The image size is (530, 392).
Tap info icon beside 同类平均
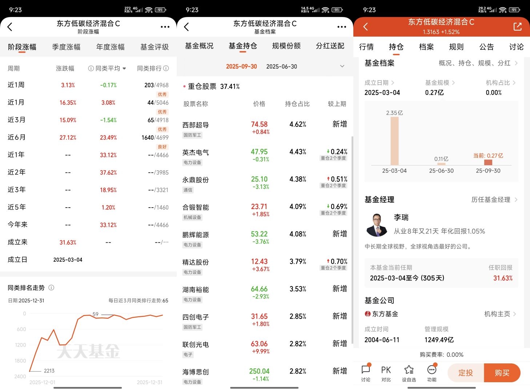[91, 68]
